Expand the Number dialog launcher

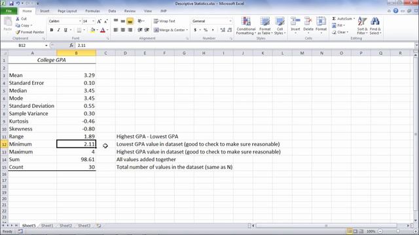click(x=231, y=39)
